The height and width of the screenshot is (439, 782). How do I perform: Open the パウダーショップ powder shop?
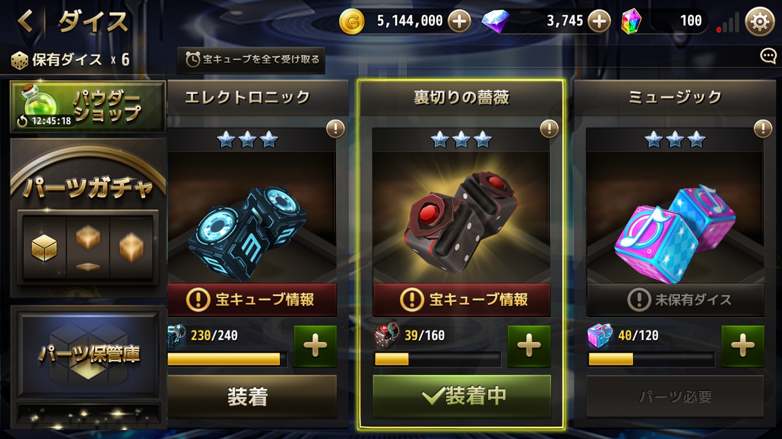88,107
